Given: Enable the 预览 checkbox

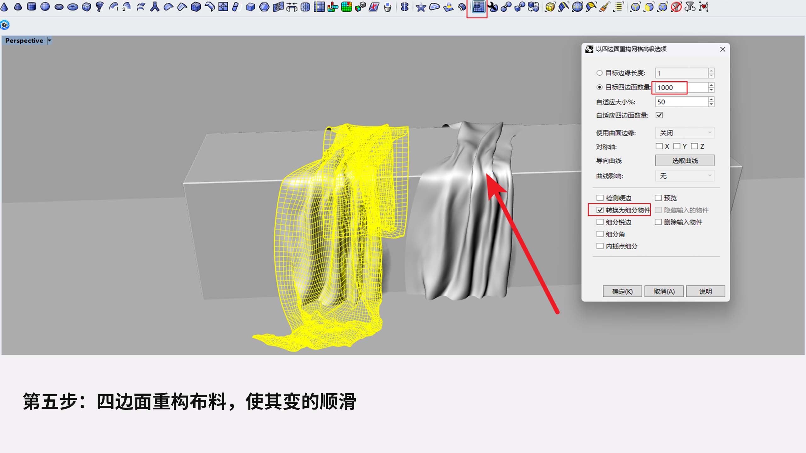Looking at the screenshot, I should [658, 198].
